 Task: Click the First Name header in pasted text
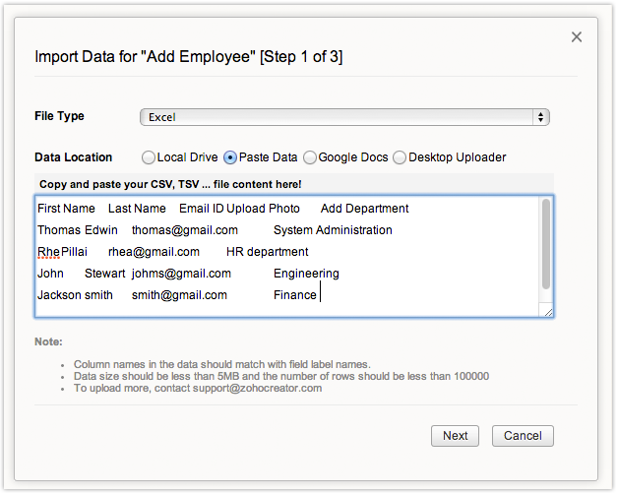pyautogui.click(x=66, y=209)
